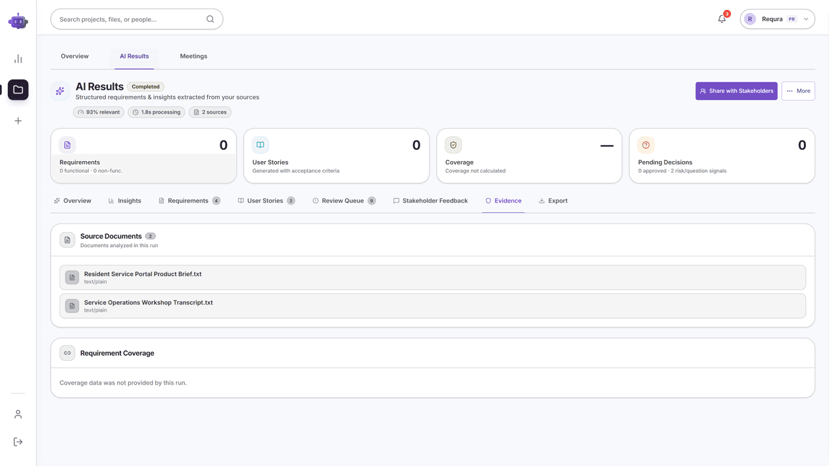Screen dimensions: 829x466
Task: Click the Requirement Coverage link icon
Action: coord(67,353)
